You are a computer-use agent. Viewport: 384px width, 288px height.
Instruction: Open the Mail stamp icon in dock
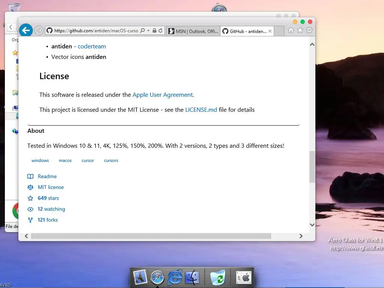(x=139, y=278)
